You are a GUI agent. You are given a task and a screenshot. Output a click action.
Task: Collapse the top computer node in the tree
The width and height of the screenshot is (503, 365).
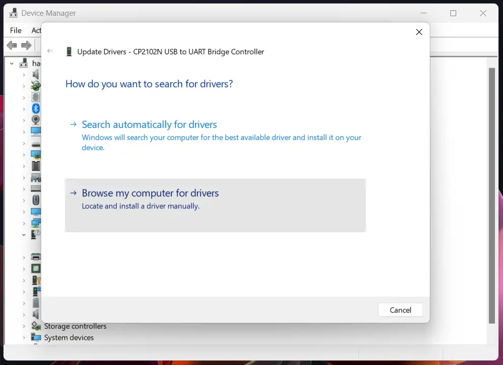point(11,63)
